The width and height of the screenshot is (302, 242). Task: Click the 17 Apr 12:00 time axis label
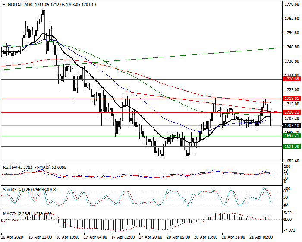tap(123, 237)
